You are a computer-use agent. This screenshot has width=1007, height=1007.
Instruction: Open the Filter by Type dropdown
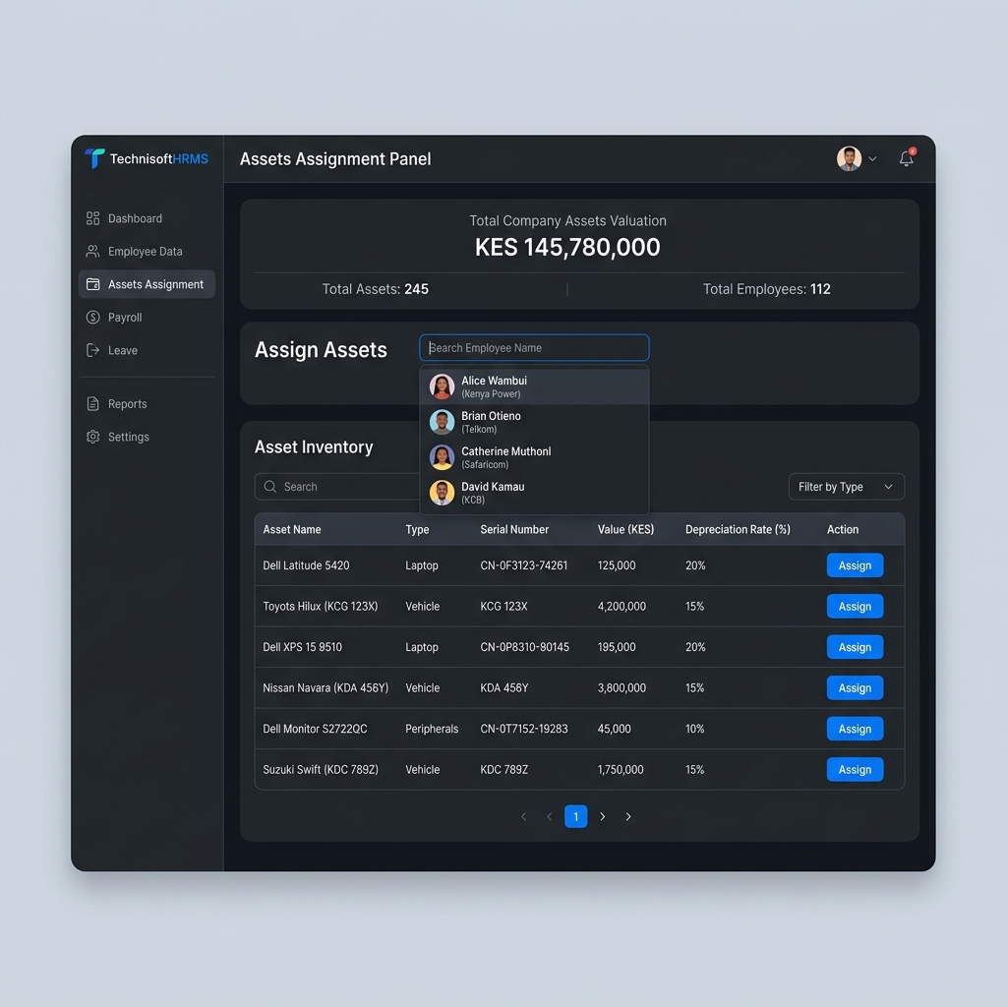pos(846,487)
